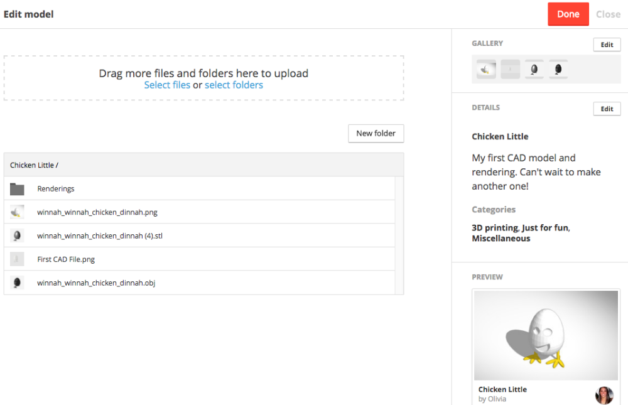
Task: Select third gallery thumbnail image
Action: [534, 69]
